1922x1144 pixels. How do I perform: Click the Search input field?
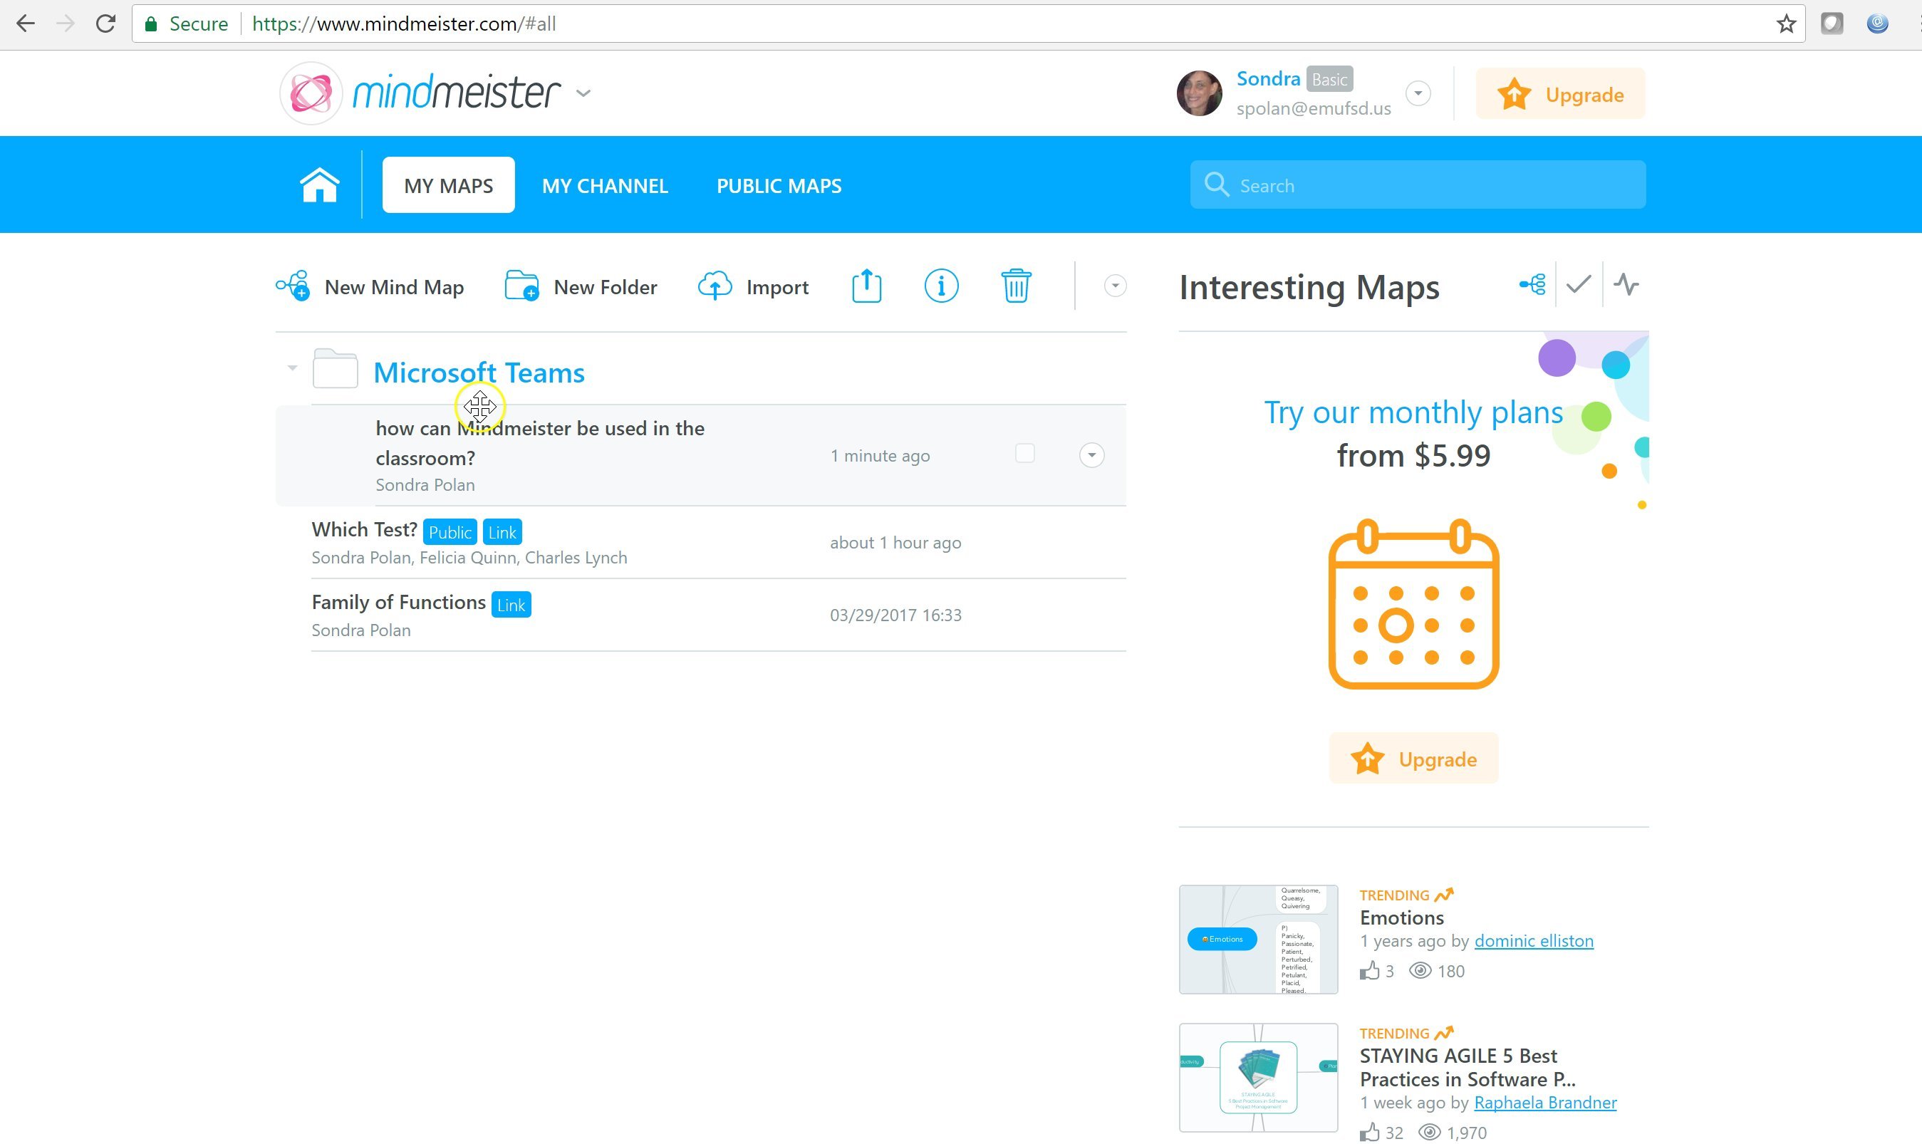point(1434,185)
